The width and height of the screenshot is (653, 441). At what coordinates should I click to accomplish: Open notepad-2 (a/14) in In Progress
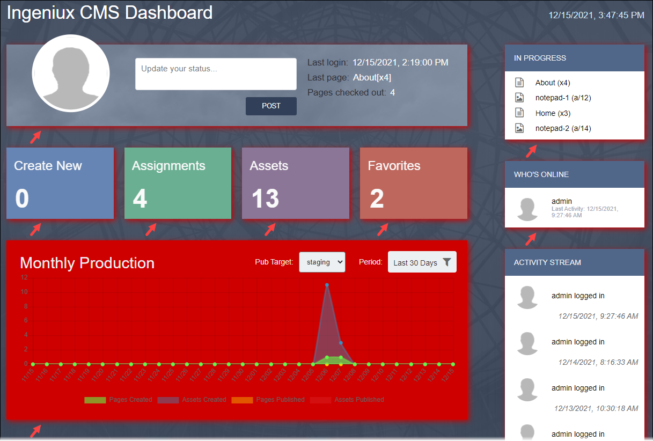point(563,128)
